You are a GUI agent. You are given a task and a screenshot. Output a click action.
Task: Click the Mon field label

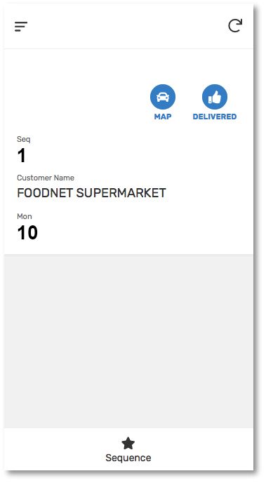coord(25,216)
